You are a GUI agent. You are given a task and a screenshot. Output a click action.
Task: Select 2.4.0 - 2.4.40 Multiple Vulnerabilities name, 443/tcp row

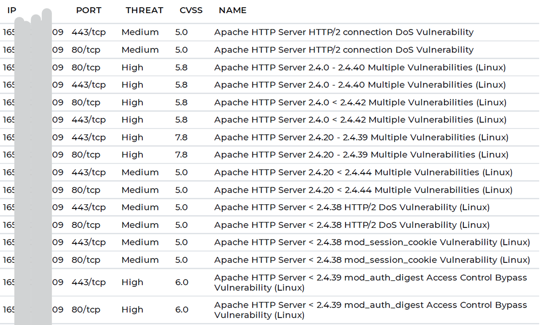(x=360, y=85)
